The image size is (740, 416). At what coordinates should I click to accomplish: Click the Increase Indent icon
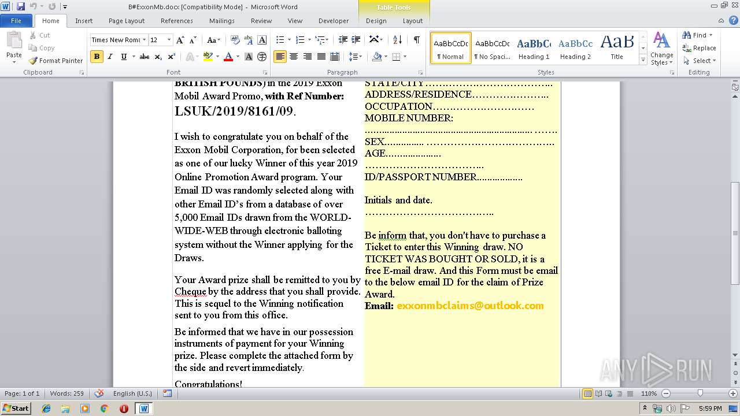point(356,40)
